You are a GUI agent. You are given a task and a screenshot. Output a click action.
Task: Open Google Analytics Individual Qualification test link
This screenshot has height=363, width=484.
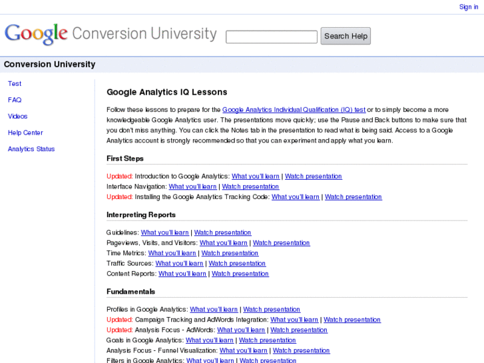294,110
